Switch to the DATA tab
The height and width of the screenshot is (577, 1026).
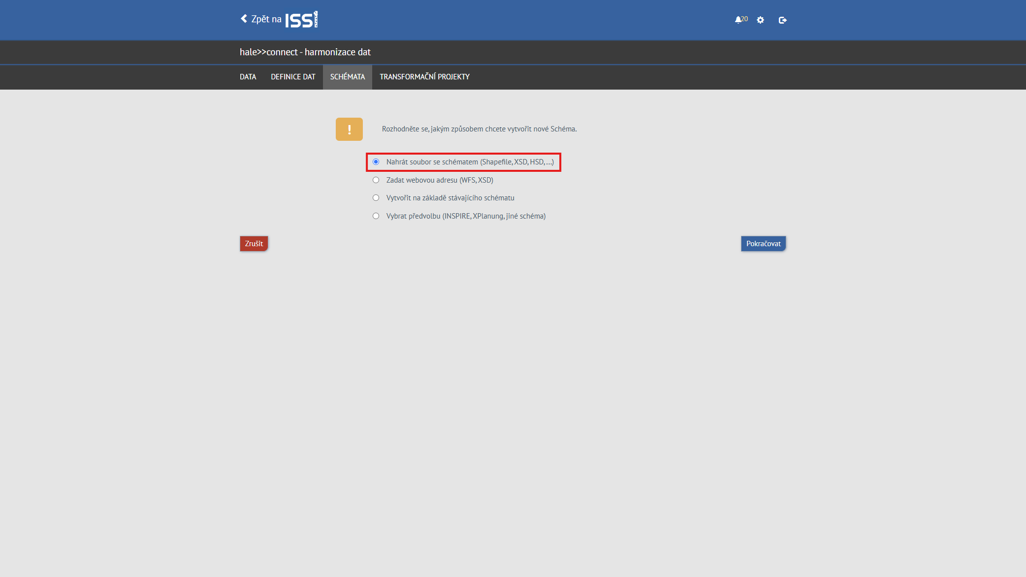pyautogui.click(x=248, y=77)
